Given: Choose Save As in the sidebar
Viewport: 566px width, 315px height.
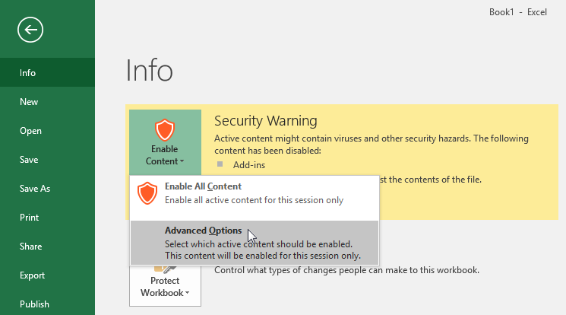Looking at the screenshot, I should (35, 189).
